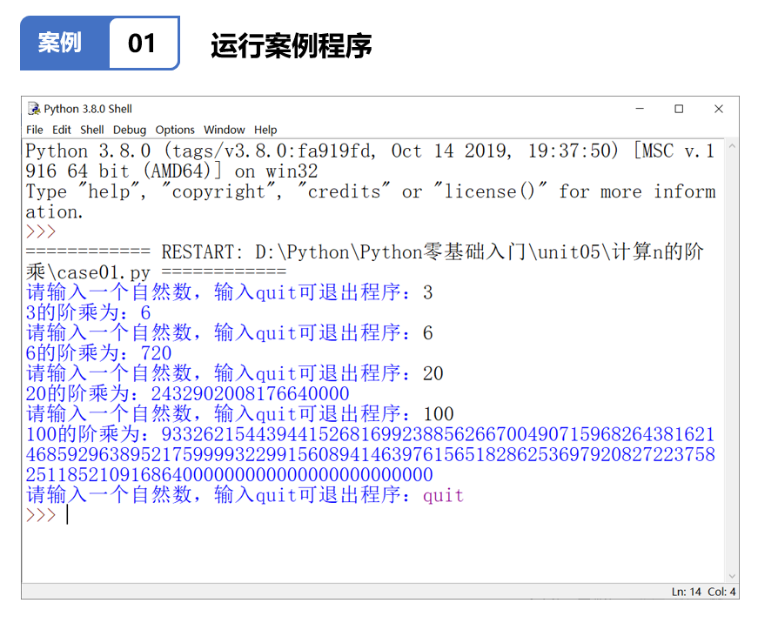Click the scrollbar up arrow
This screenshot has height=623, width=758.
coord(732,145)
